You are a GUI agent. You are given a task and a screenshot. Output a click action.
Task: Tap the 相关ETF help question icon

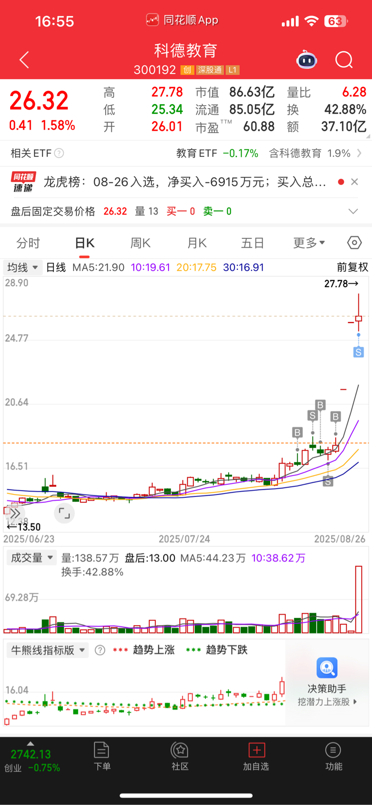click(59, 153)
